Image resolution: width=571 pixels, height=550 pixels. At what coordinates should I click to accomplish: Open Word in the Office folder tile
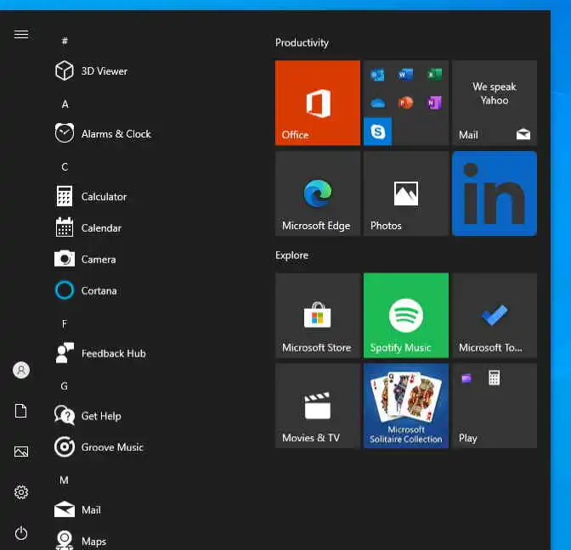405,75
